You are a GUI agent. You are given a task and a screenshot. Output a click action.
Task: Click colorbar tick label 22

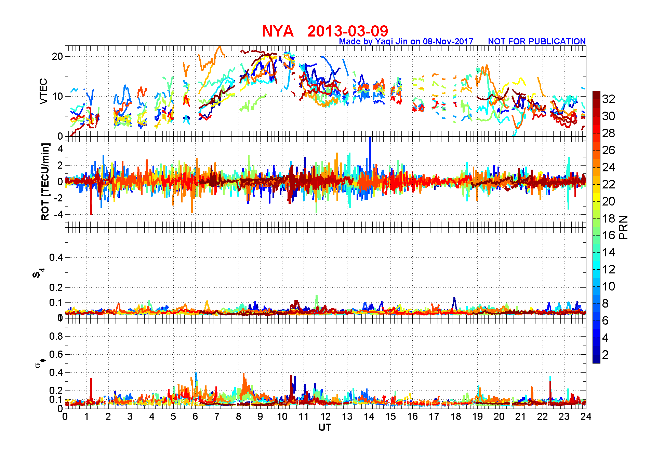coord(609,184)
